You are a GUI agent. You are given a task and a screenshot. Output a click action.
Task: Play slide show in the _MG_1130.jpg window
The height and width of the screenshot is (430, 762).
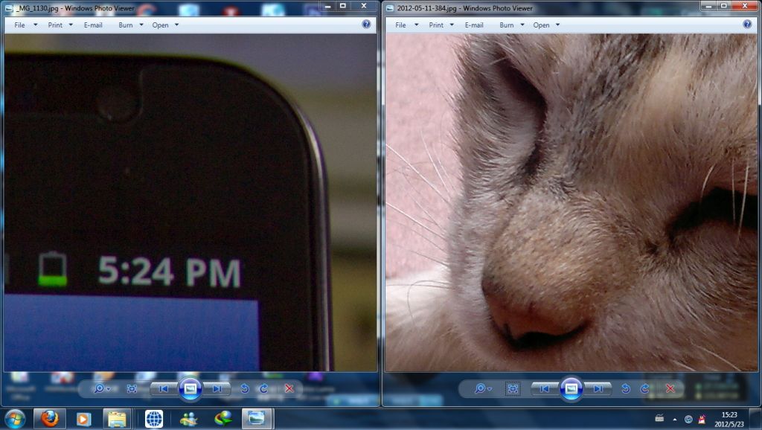190,388
